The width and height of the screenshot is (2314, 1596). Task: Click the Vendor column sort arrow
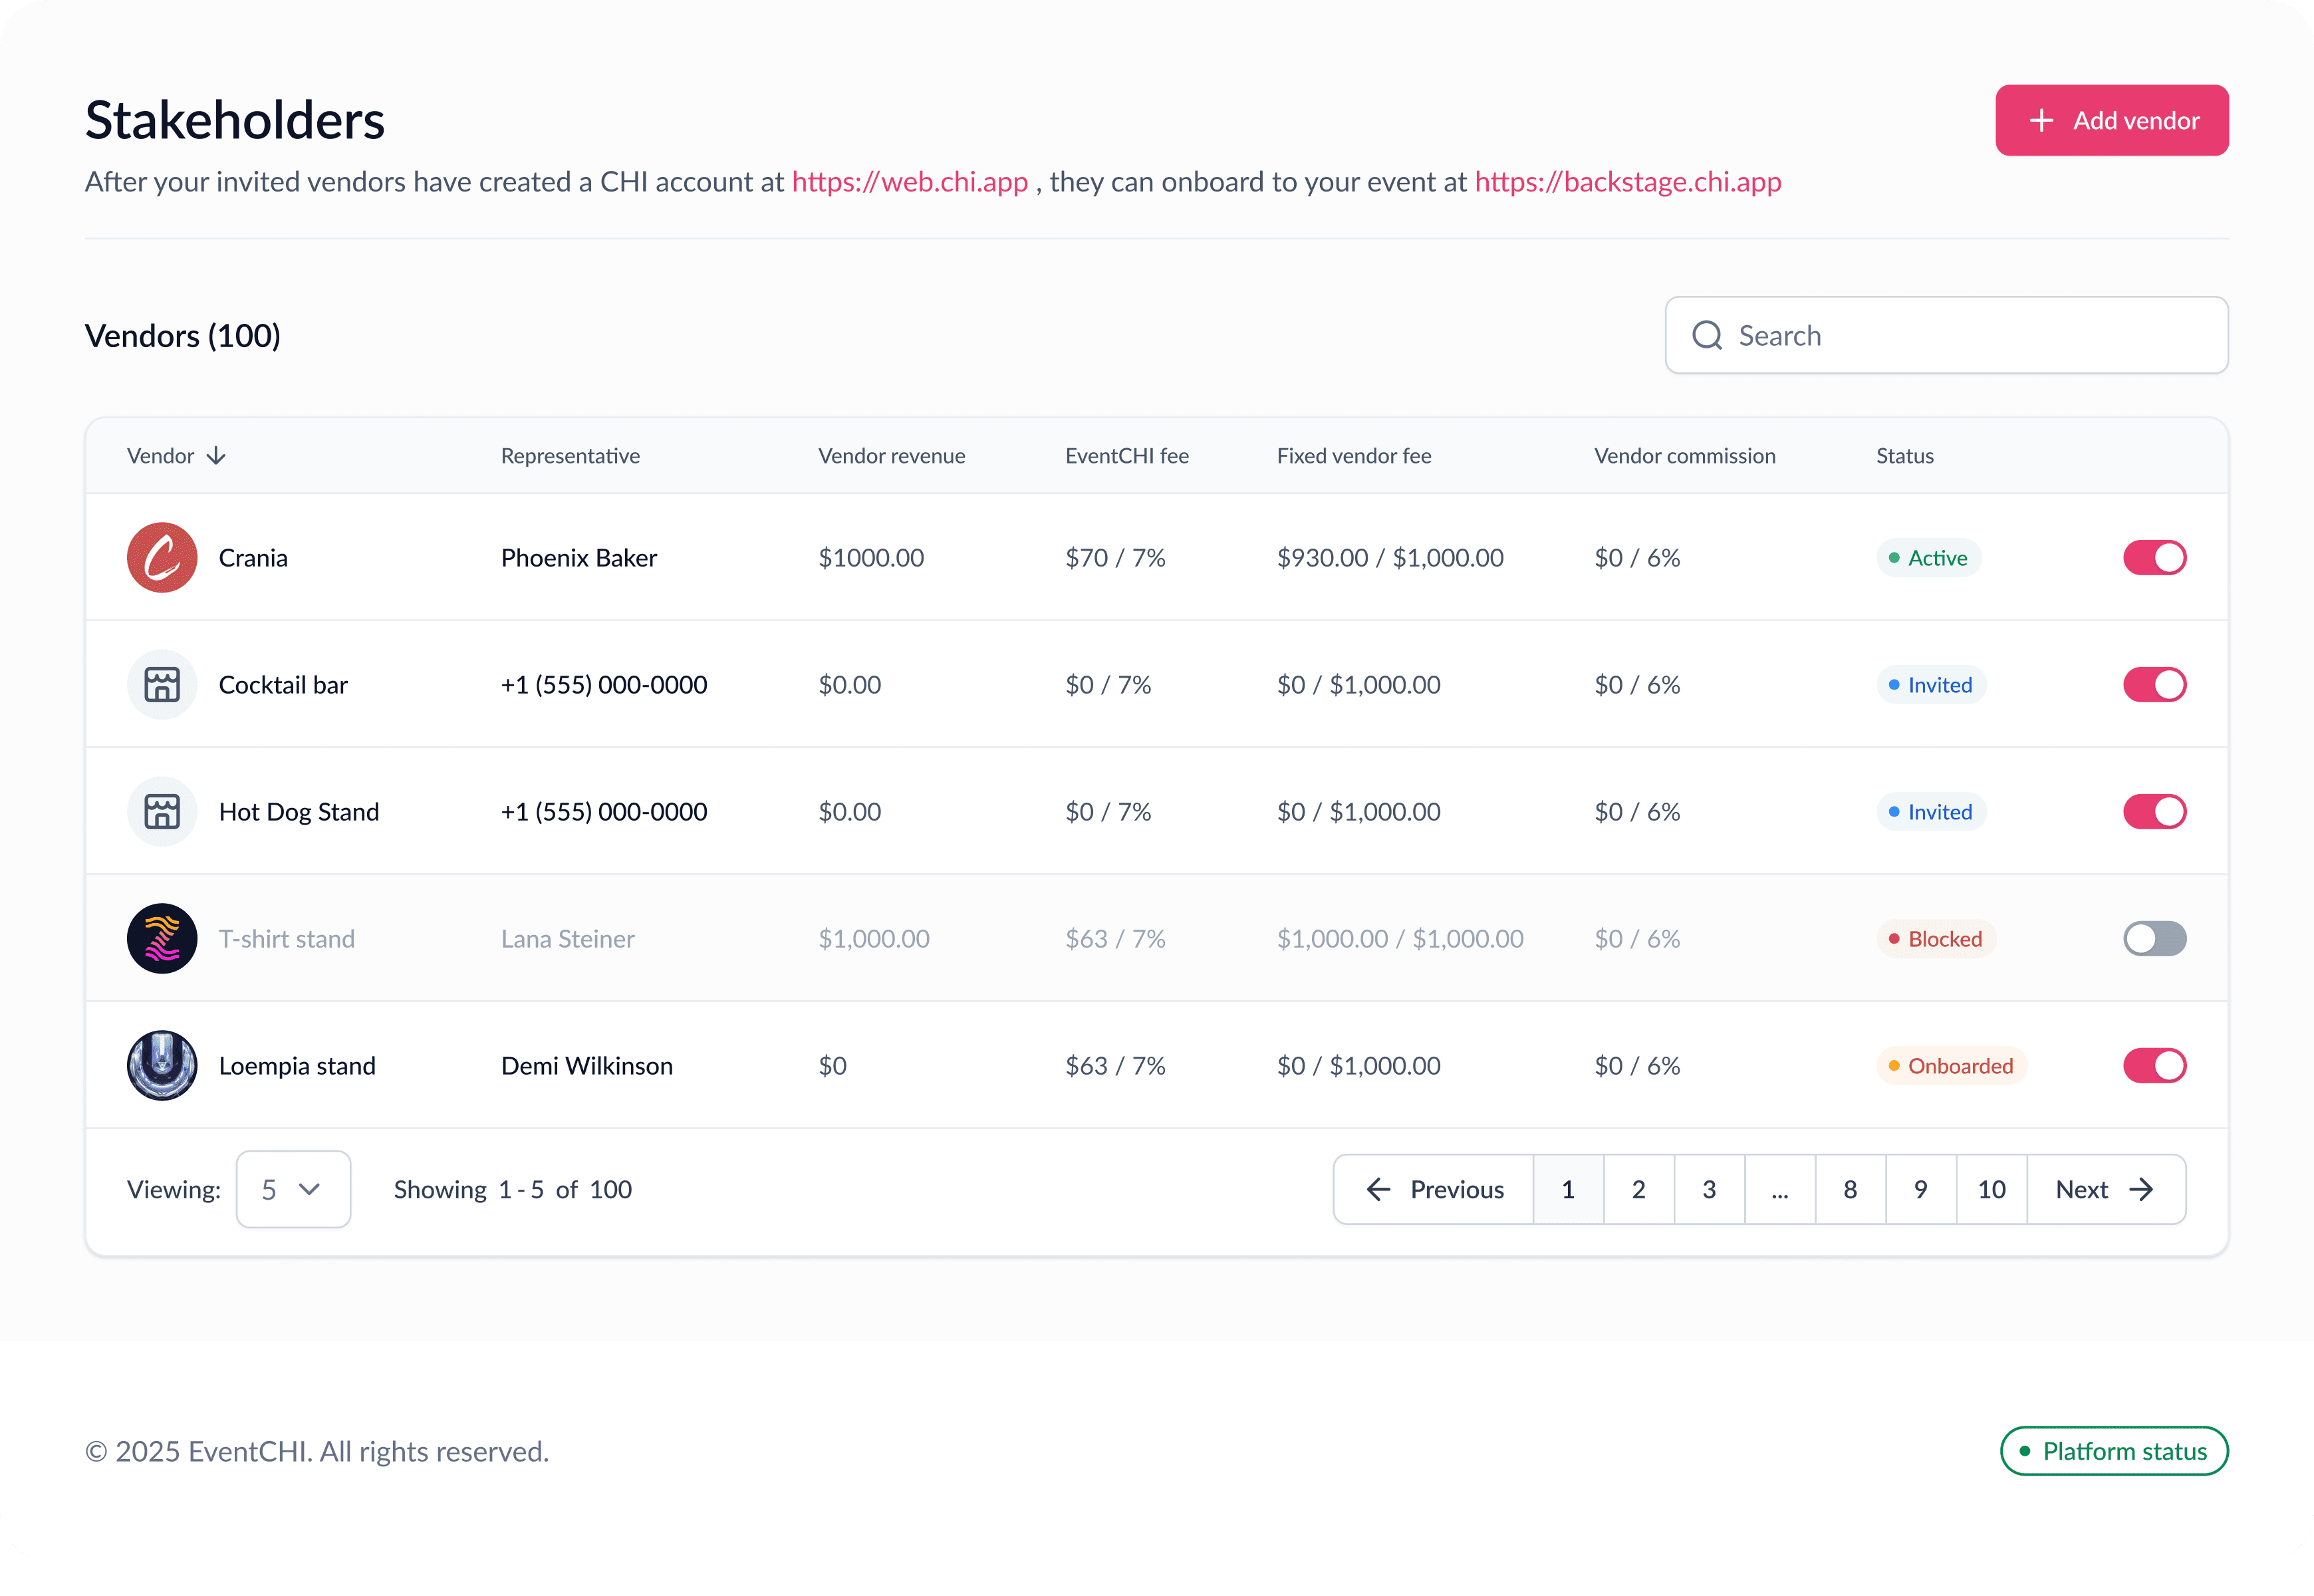click(216, 456)
